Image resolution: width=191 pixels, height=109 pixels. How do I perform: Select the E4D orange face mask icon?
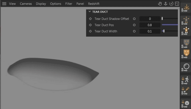click(185, 54)
